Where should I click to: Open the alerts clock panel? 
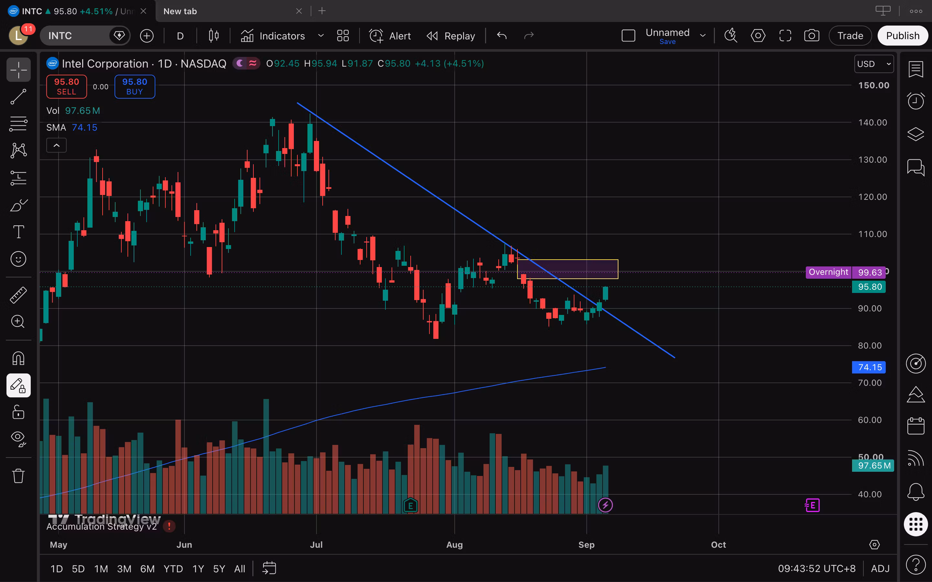915,101
